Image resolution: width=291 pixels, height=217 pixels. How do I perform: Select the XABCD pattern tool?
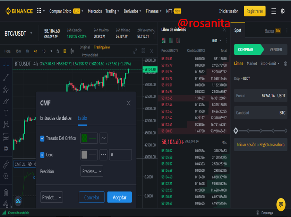[6, 125]
